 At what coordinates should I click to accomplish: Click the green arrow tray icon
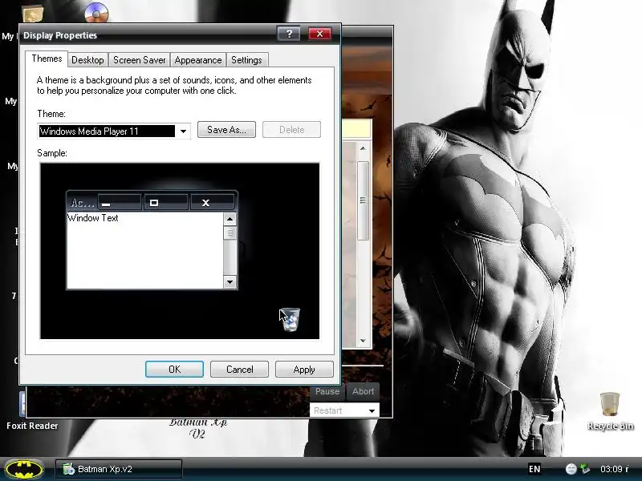585,469
